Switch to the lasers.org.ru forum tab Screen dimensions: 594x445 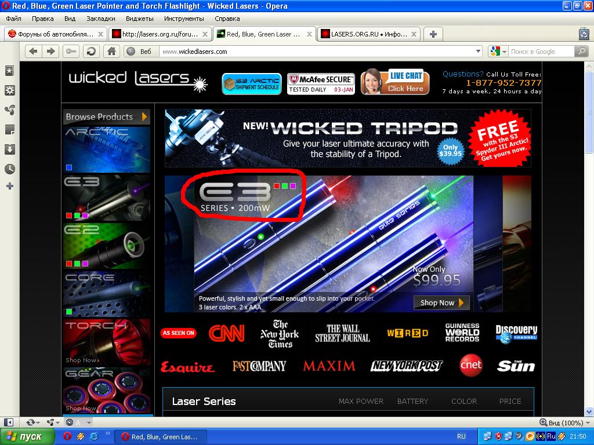(160, 34)
